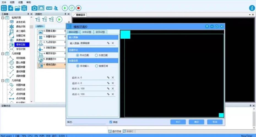Switch to the 显示设置 tab

click(x=100, y=32)
